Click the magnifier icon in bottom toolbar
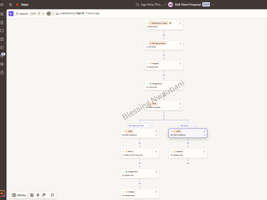267x200 pixels. click(x=52, y=195)
